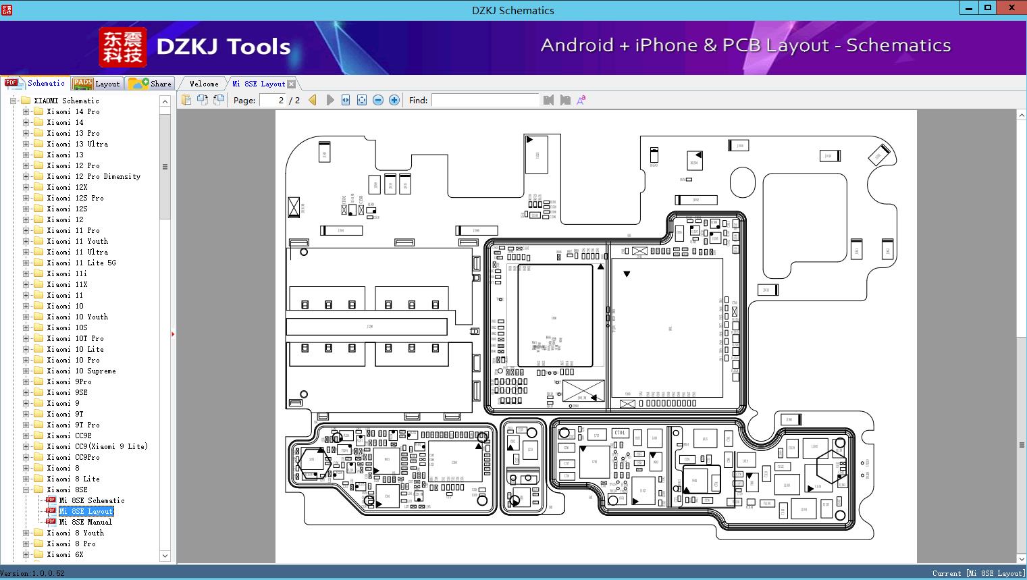Go to the next page
This screenshot has height=580, width=1027.
click(330, 100)
